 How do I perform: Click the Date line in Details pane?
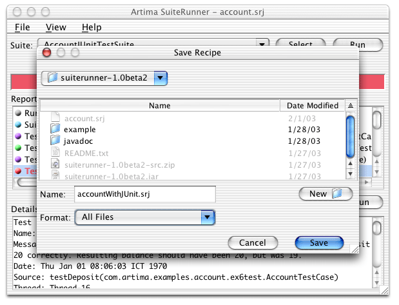pos(90,266)
